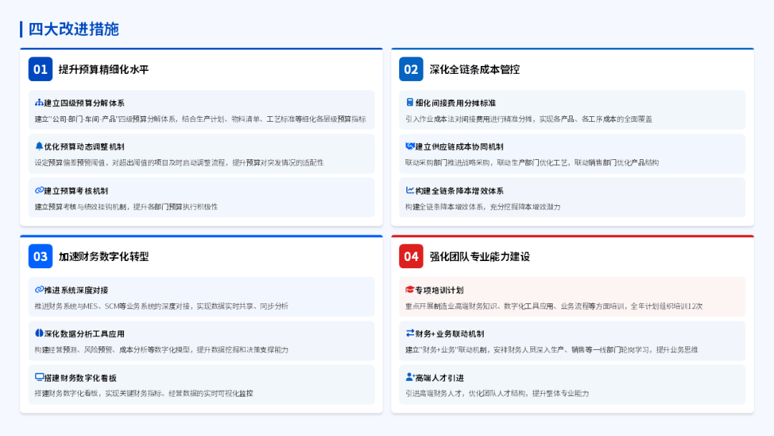Select the slide title 四大改进措施
The image size is (774, 436).
[x=73, y=29]
